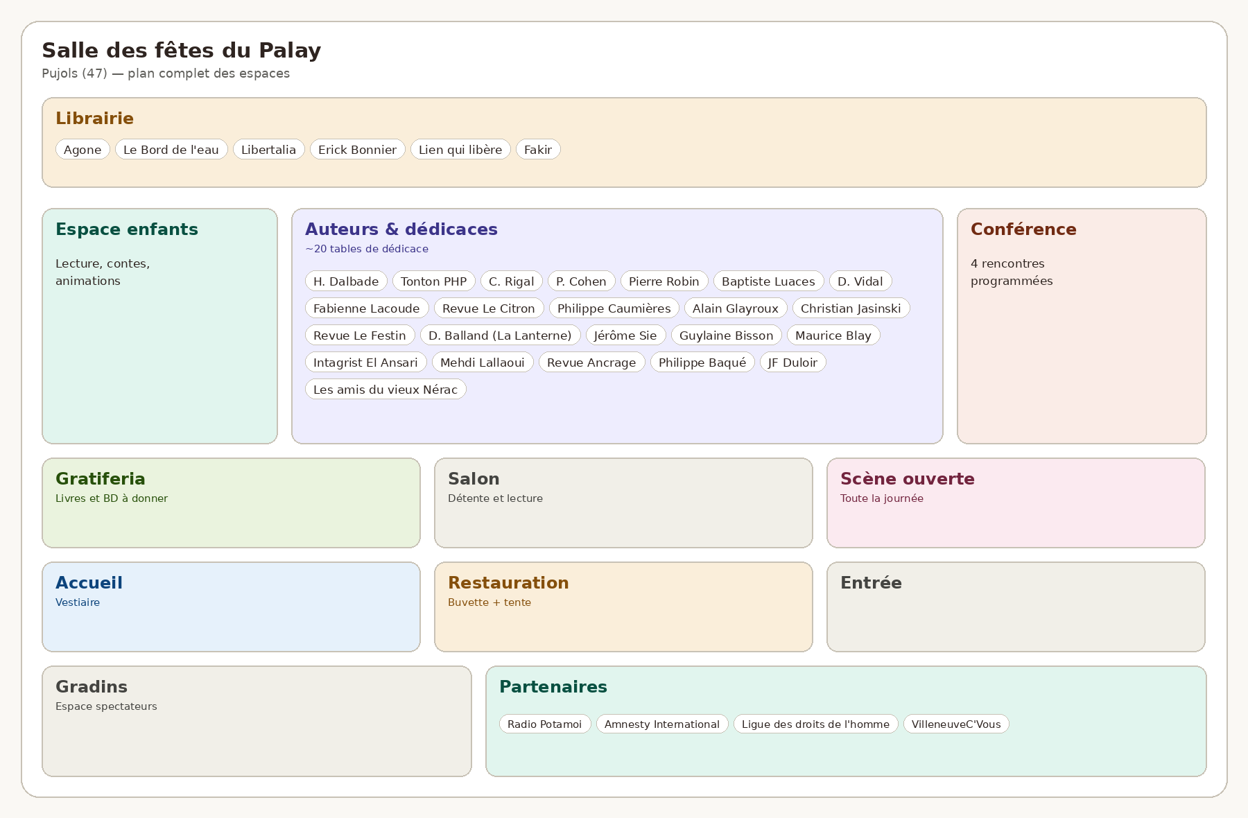
Task: Click the Amnesty International chip
Action: pyautogui.click(x=662, y=724)
